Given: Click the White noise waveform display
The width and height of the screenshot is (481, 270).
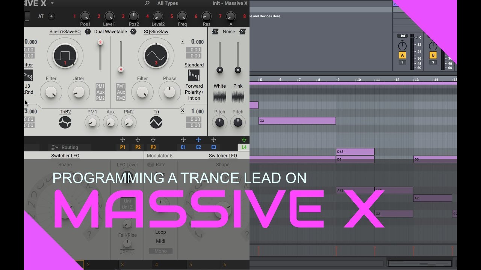Looking at the screenshot, I should (x=220, y=97).
